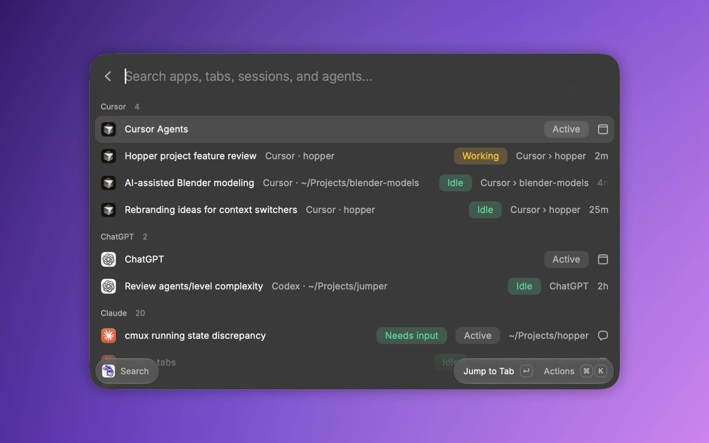709x443 pixels.
Task: Click icon beside Review agents/level complexity
Action: click(x=108, y=286)
